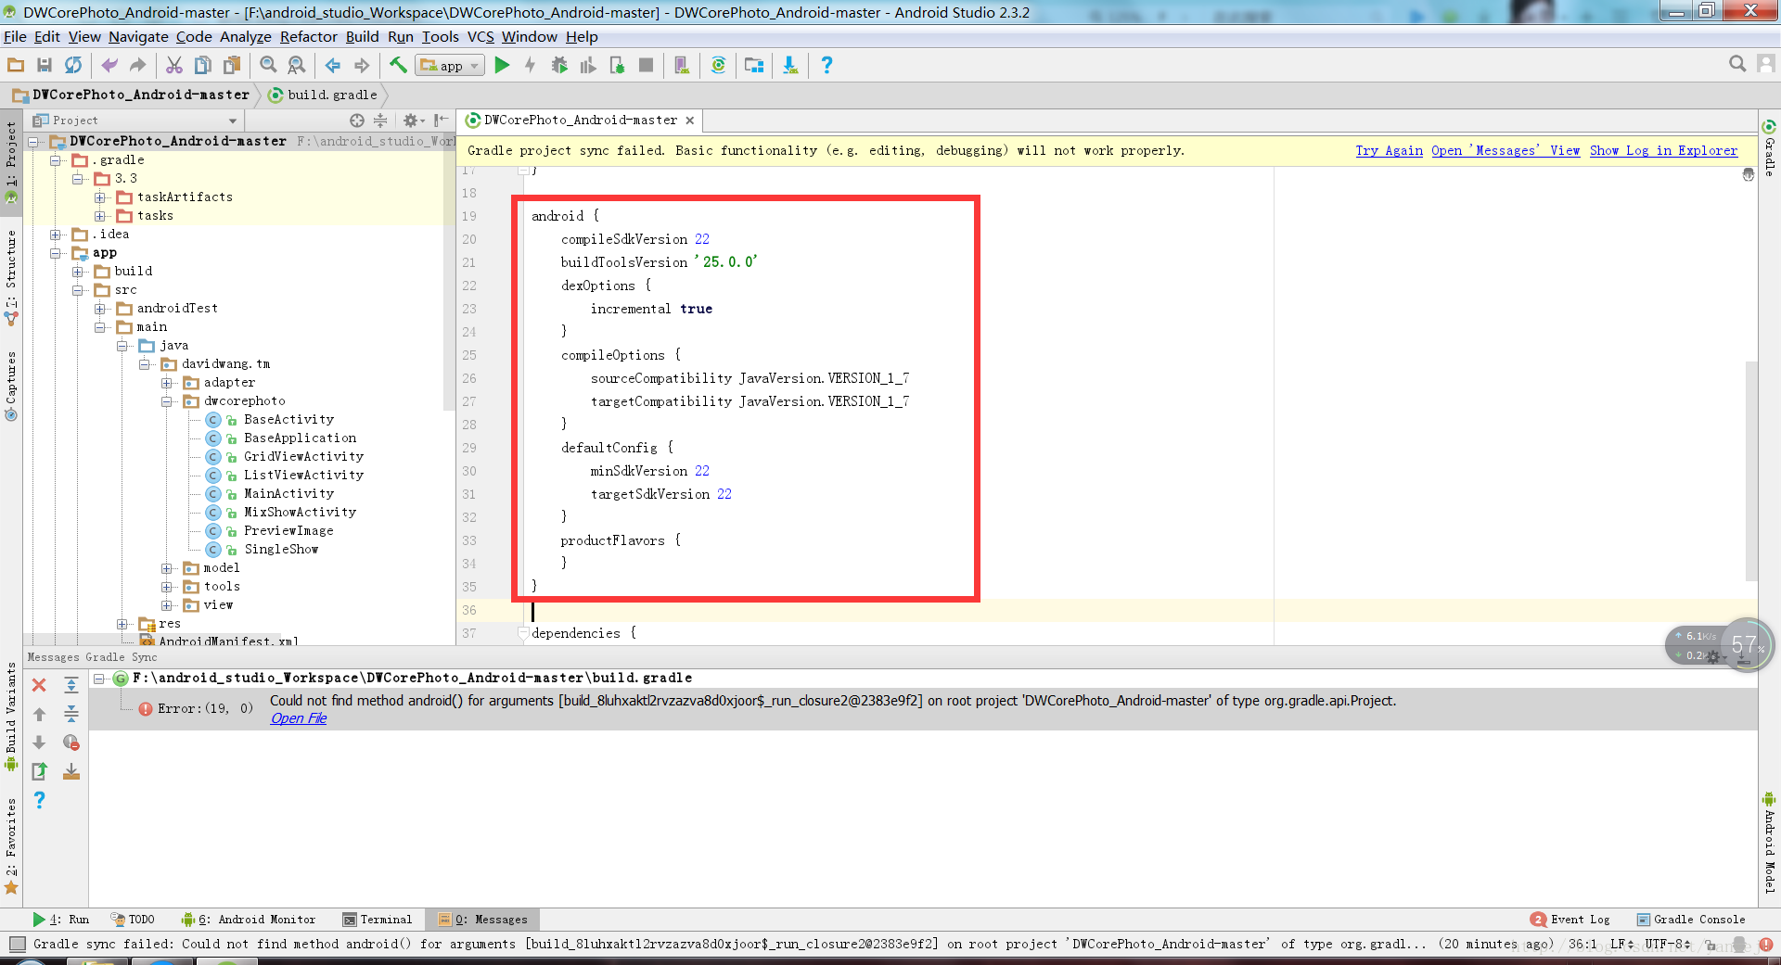Expand the build folder node
The width and height of the screenshot is (1781, 965).
[x=78, y=272]
